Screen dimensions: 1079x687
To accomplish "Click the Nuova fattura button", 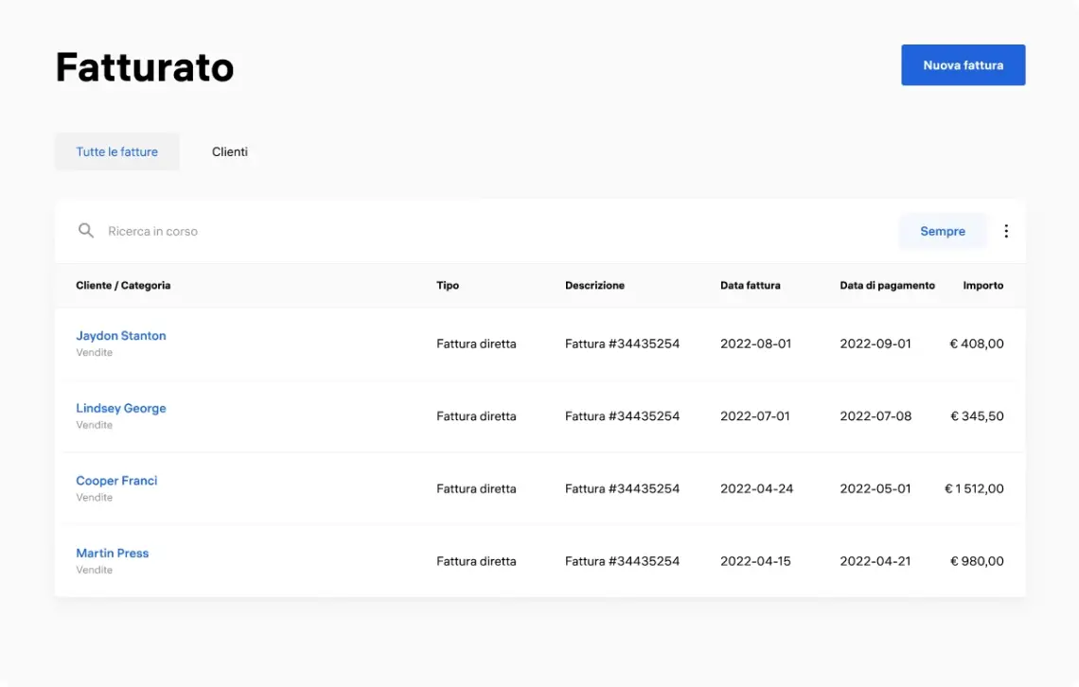I will click(963, 64).
